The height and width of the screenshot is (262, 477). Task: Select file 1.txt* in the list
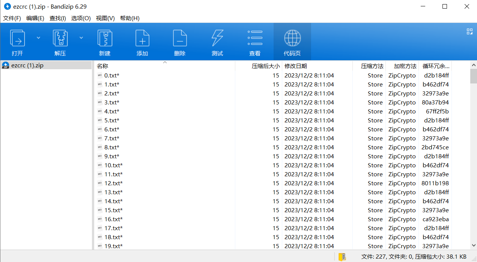tap(112, 84)
